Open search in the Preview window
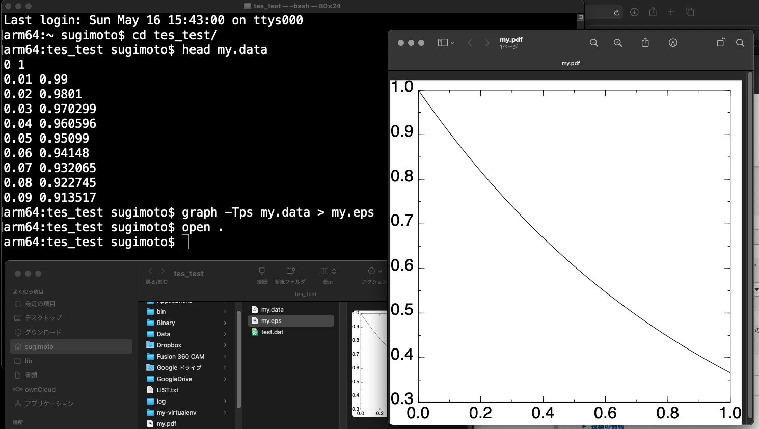Image resolution: width=759 pixels, height=429 pixels. pyautogui.click(x=740, y=43)
